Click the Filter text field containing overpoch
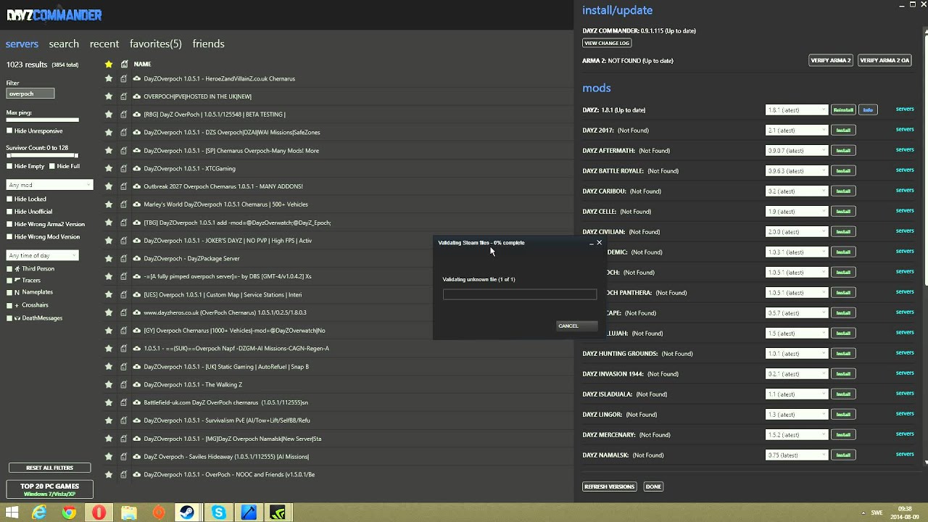Viewport: 928px width, 522px height. (x=30, y=94)
